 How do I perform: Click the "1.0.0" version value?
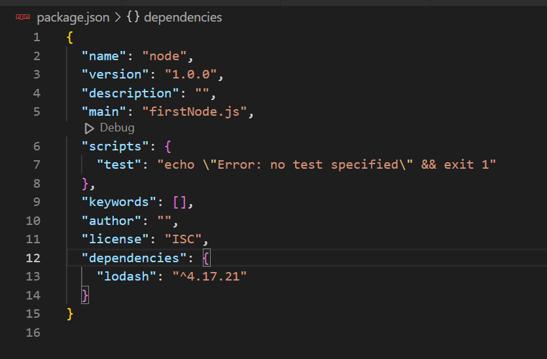(191, 75)
